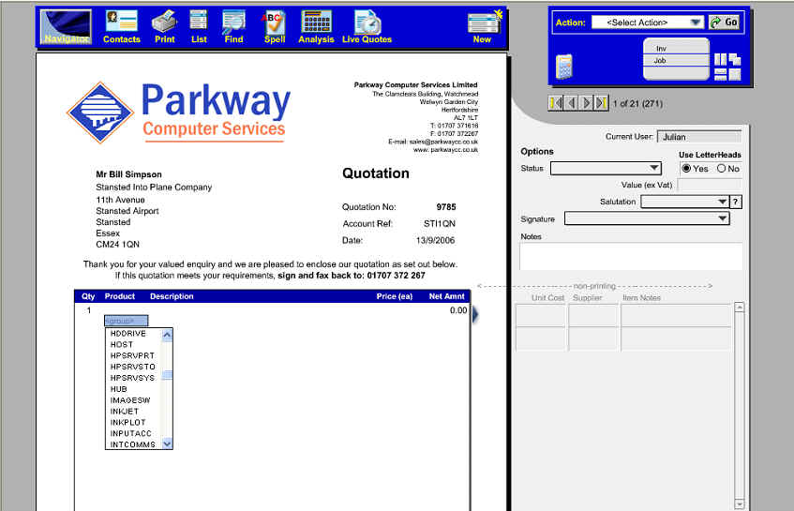Viewport: 794px width, 511px height.
Task: Choose INPUTACC from product list
Action: (130, 434)
